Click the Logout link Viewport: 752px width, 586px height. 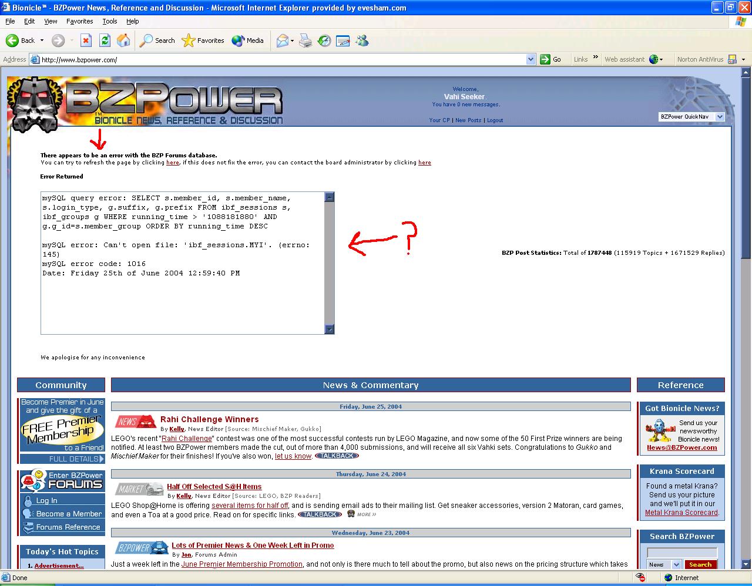coord(495,120)
